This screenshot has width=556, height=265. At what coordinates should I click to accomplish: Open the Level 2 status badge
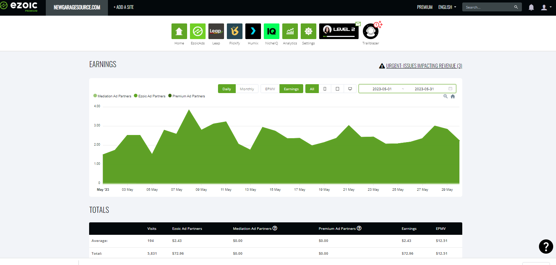(339, 31)
